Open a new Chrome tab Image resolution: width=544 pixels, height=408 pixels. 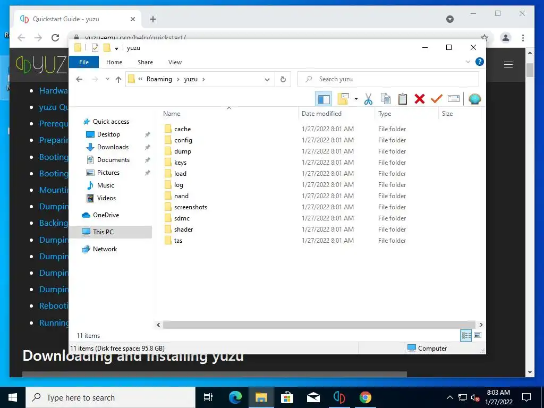click(153, 19)
